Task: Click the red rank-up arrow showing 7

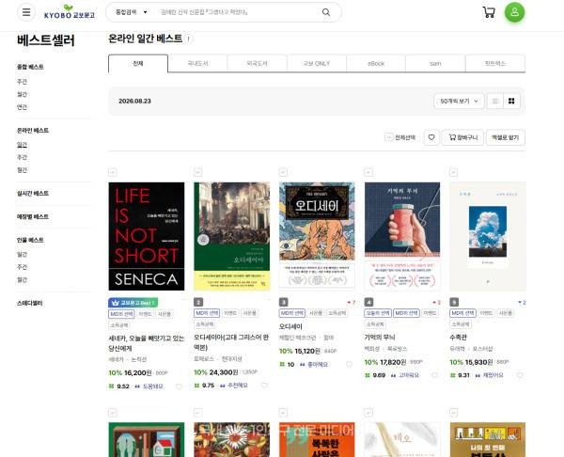Action: (x=351, y=302)
